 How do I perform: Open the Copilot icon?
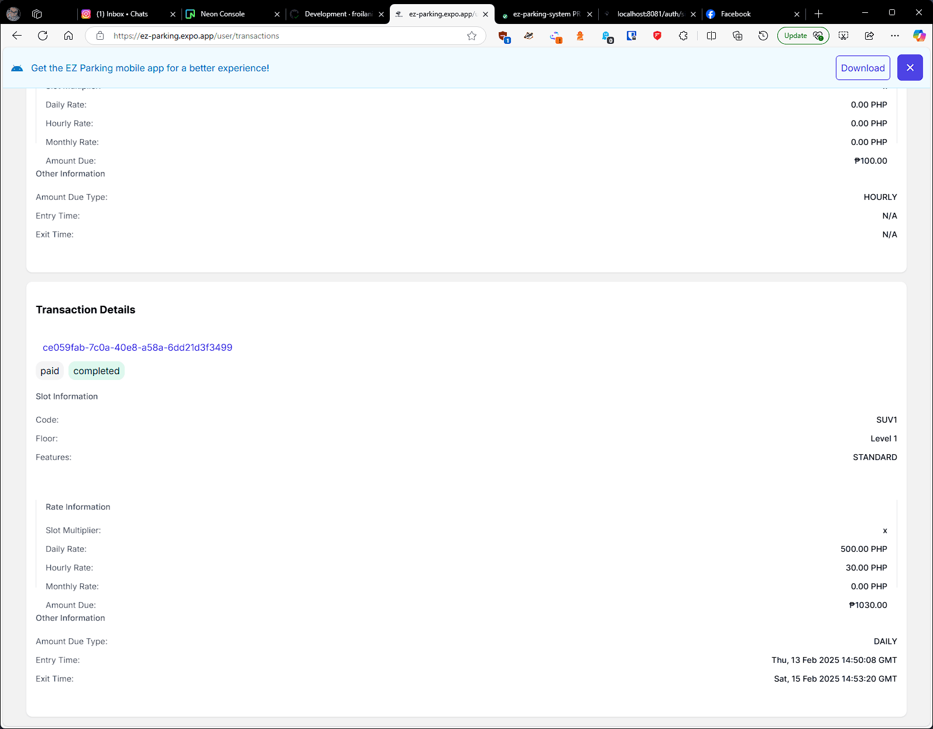[919, 36]
